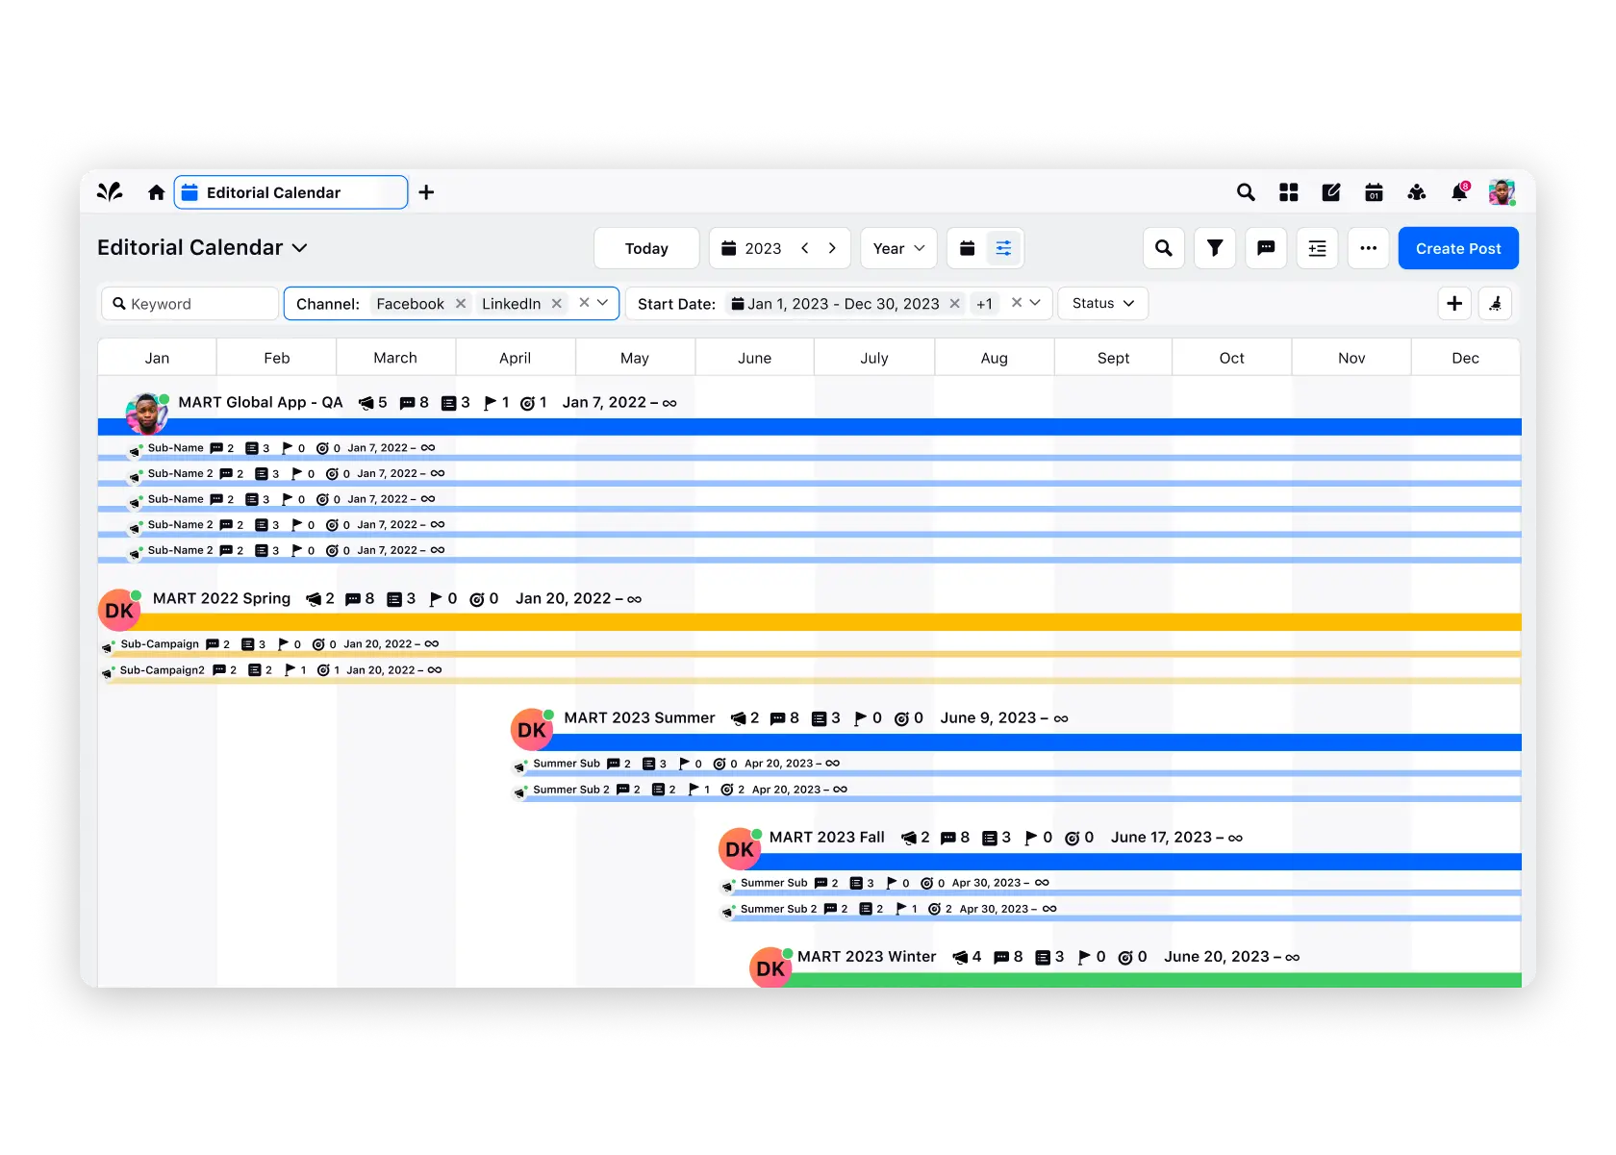Open the more options ellipsis menu

(1369, 248)
